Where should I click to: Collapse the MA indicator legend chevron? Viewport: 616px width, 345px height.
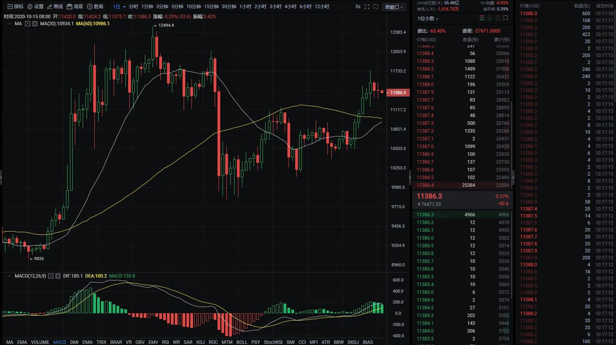tap(9, 24)
